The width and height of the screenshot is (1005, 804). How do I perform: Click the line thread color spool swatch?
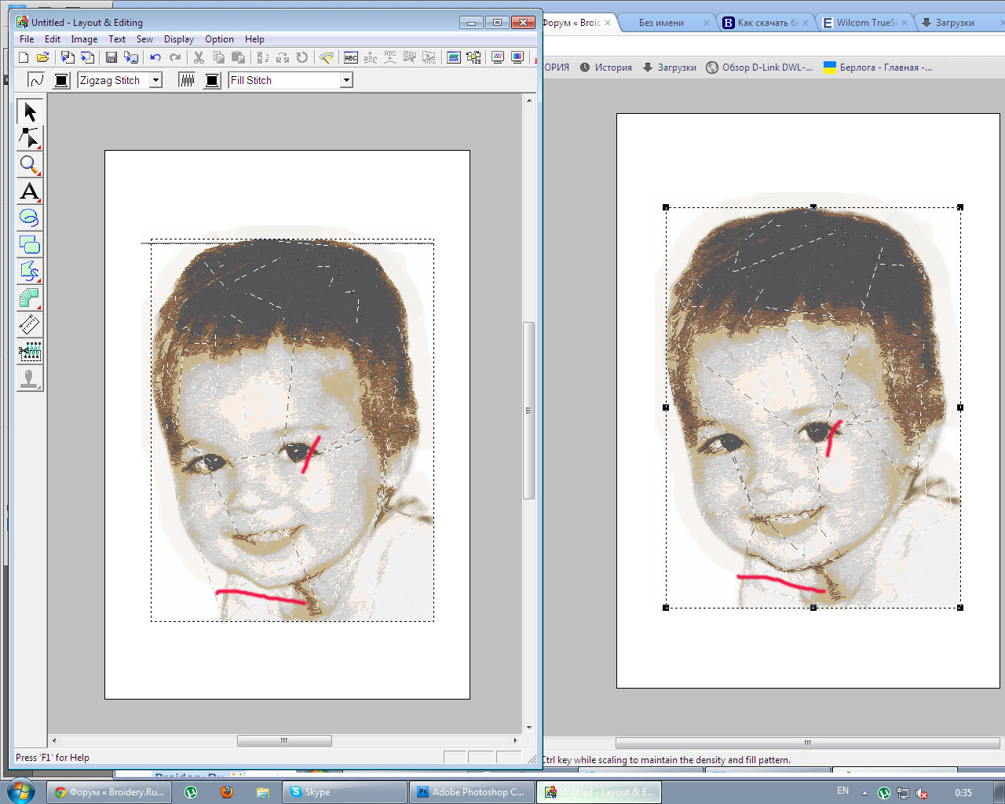[x=61, y=80]
